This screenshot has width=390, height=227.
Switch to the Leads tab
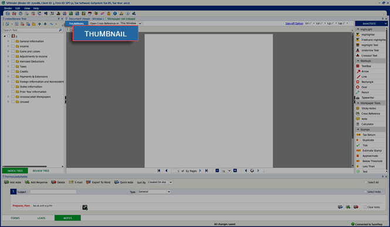(41, 218)
